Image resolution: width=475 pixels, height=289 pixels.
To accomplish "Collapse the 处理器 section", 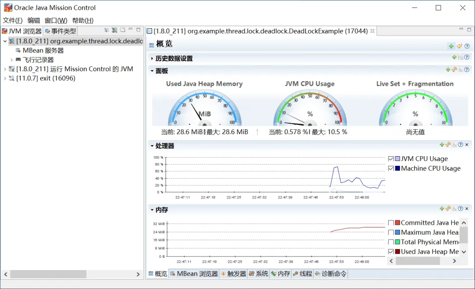I will pos(152,146).
